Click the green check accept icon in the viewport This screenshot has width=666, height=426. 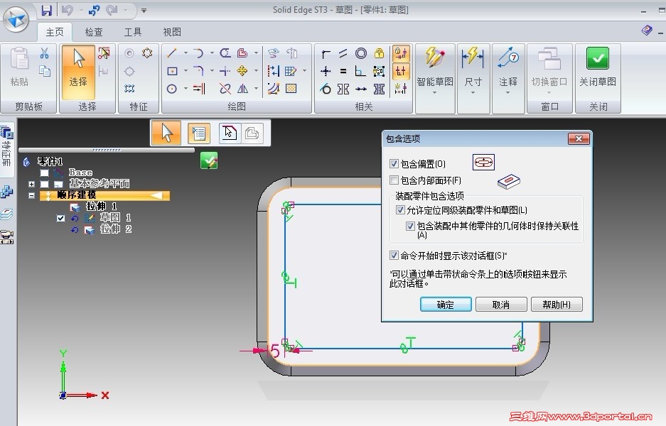209,160
